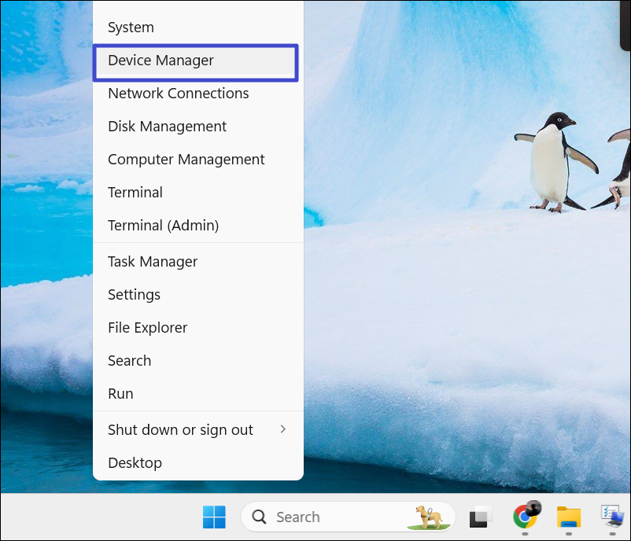Image resolution: width=631 pixels, height=541 pixels.
Task: Click the magnifier icon in the search box
Action: click(x=259, y=517)
